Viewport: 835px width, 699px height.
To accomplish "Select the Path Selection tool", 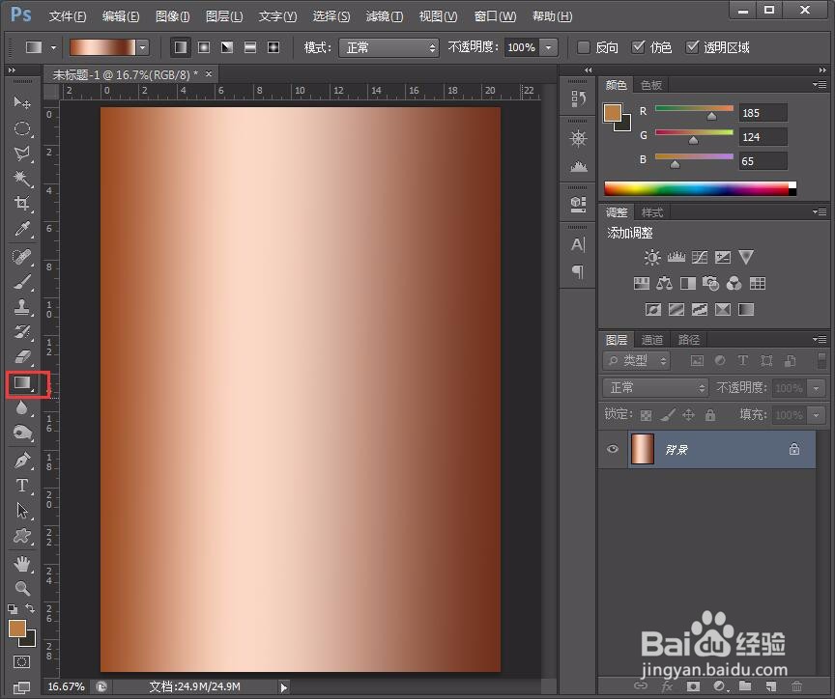I will coord(22,511).
